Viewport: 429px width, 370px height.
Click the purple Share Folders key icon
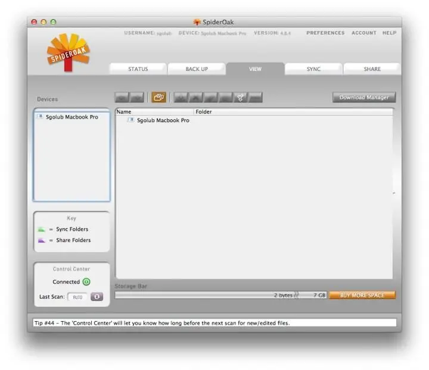[42, 240]
